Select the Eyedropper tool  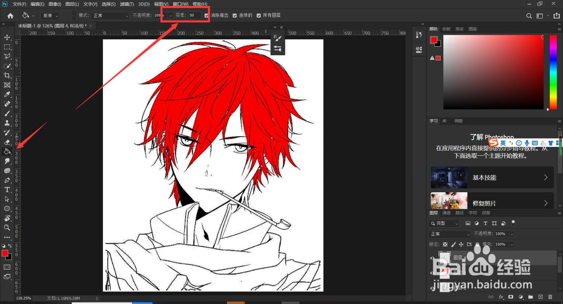pos(7,94)
